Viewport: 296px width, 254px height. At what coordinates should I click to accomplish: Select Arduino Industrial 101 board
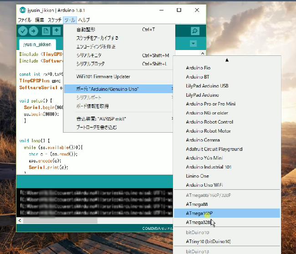[227, 167]
